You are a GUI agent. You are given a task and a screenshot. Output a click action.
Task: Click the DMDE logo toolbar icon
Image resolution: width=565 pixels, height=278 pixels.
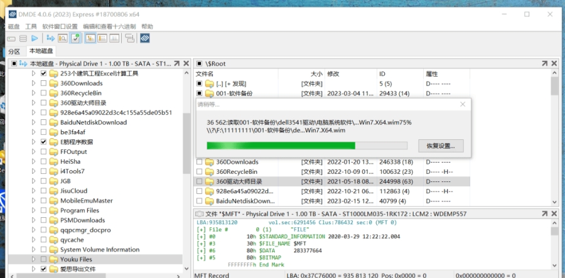tap(145, 38)
